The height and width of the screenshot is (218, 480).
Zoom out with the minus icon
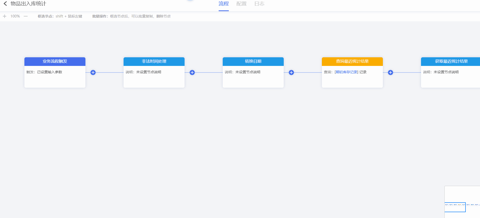[x=26, y=16]
